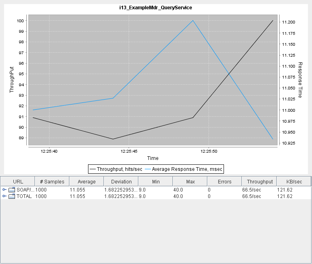Click the Throughput, hits/sec legend entry
Screen dimensions: 312x264
click(116, 169)
